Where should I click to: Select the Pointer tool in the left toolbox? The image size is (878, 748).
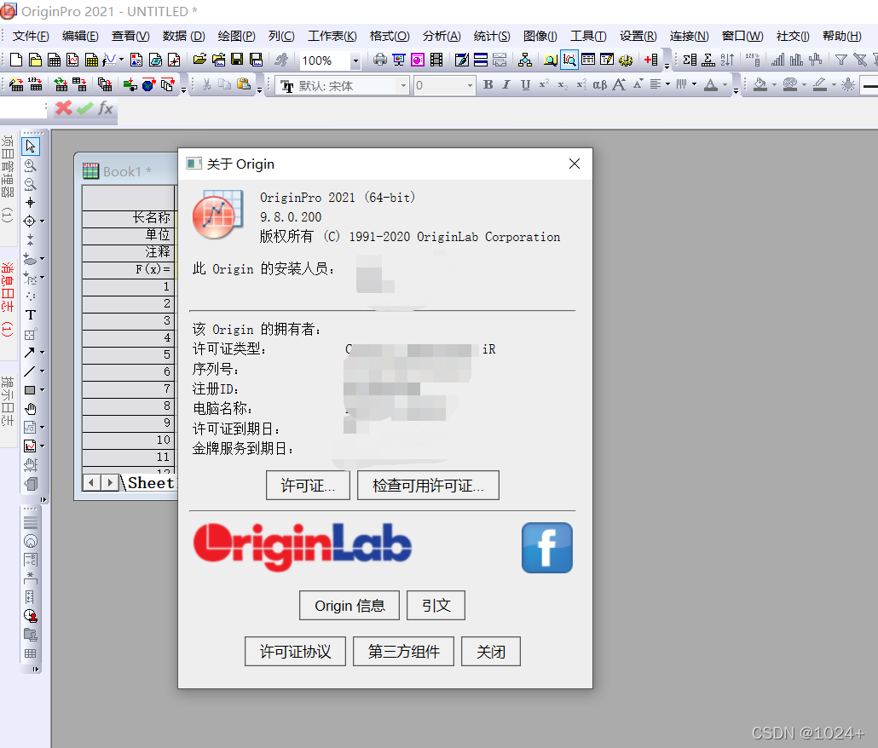(x=30, y=147)
